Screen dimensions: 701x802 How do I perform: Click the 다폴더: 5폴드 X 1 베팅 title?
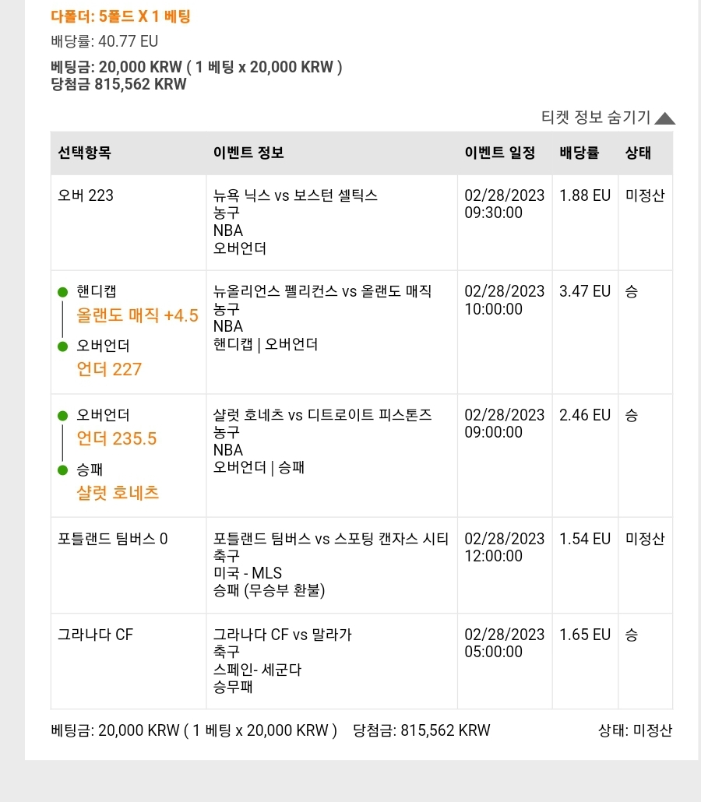(121, 16)
